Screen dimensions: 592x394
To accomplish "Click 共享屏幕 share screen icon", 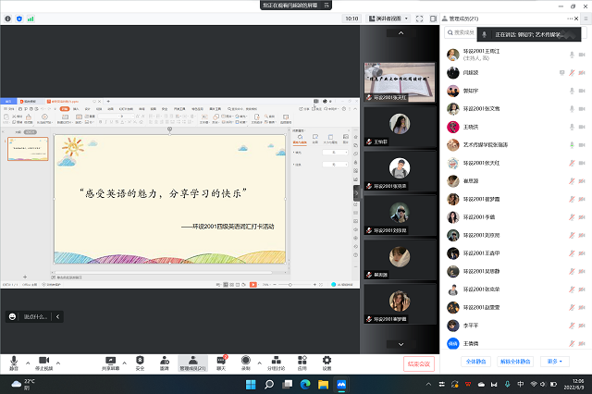I will 111,363.
